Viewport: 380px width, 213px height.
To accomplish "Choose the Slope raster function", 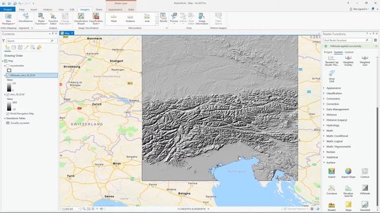I will 349,206.
